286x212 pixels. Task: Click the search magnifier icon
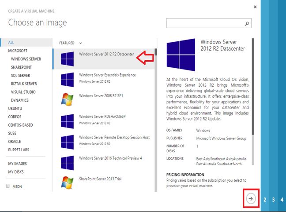pyautogui.click(x=247, y=23)
